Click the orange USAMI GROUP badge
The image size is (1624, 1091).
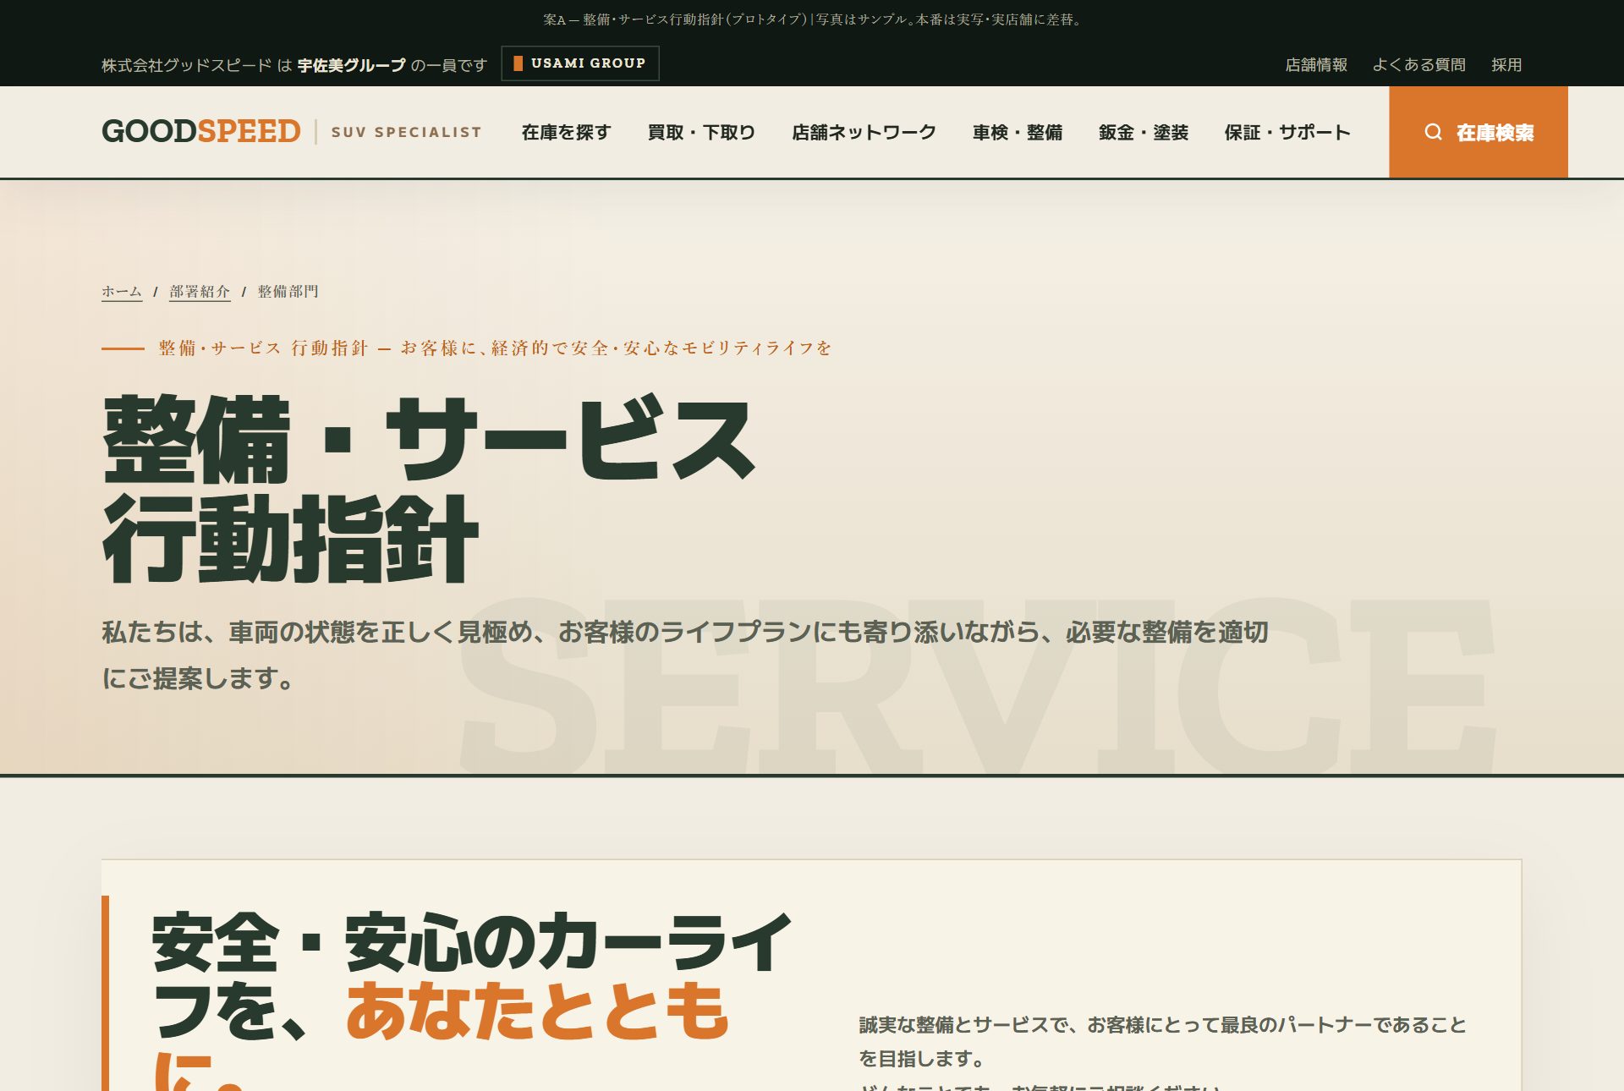coord(580,63)
